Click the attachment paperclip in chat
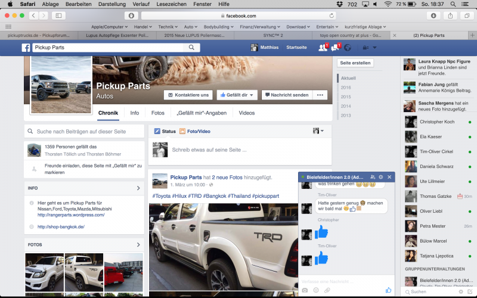Viewport: 477px width, 298px height. pos(327,290)
